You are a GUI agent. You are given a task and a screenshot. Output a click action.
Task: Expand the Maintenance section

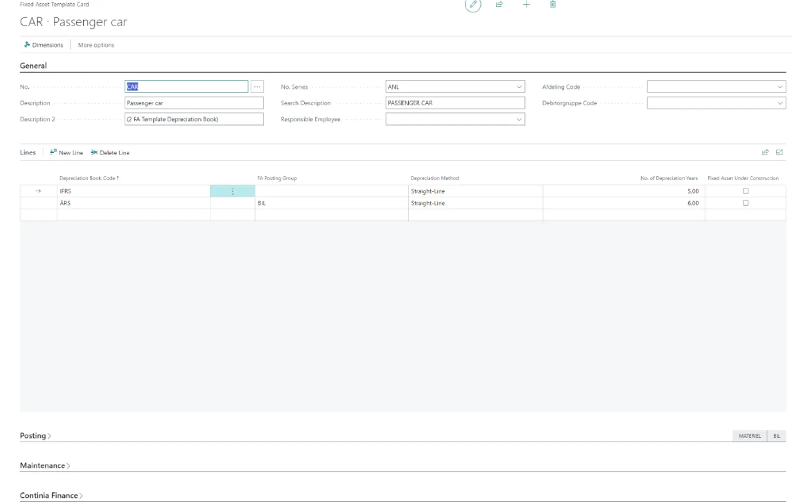[x=45, y=466]
